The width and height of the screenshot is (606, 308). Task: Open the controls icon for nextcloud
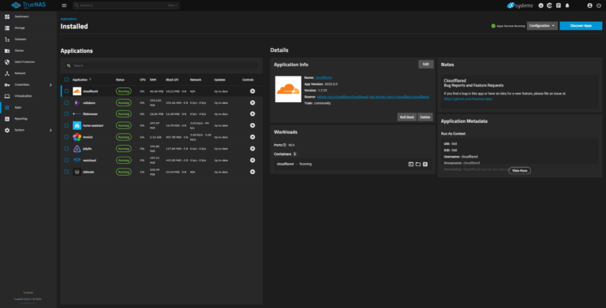point(252,160)
